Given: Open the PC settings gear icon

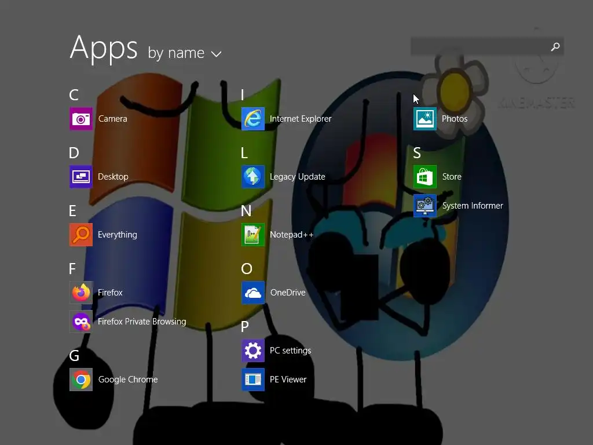Looking at the screenshot, I should click(x=253, y=351).
